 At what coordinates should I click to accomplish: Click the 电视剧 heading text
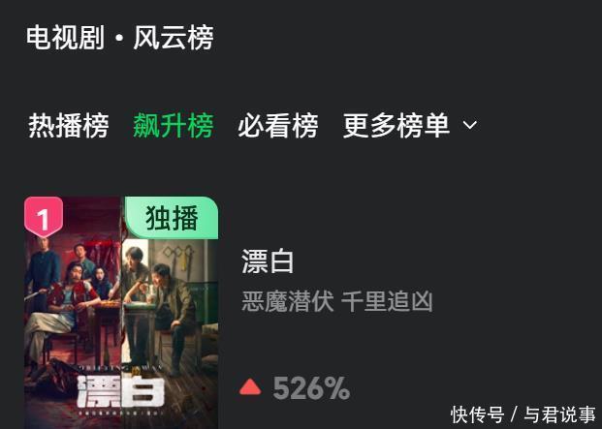pyautogui.click(x=65, y=38)
